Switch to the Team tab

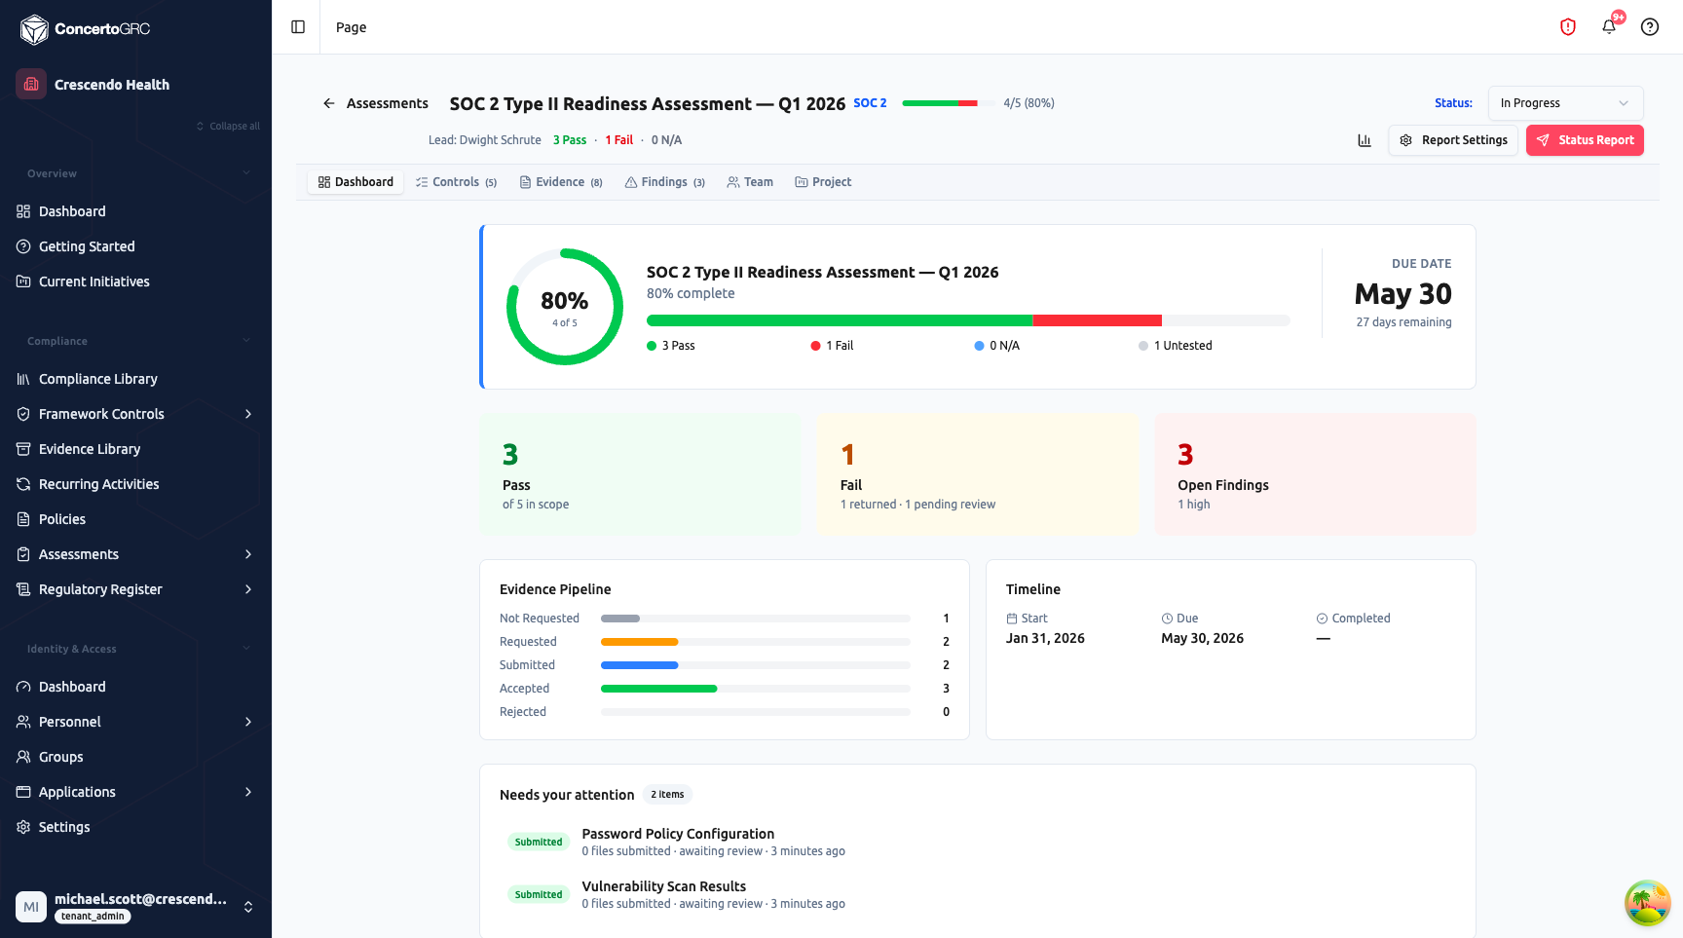(x=750, y=182)
